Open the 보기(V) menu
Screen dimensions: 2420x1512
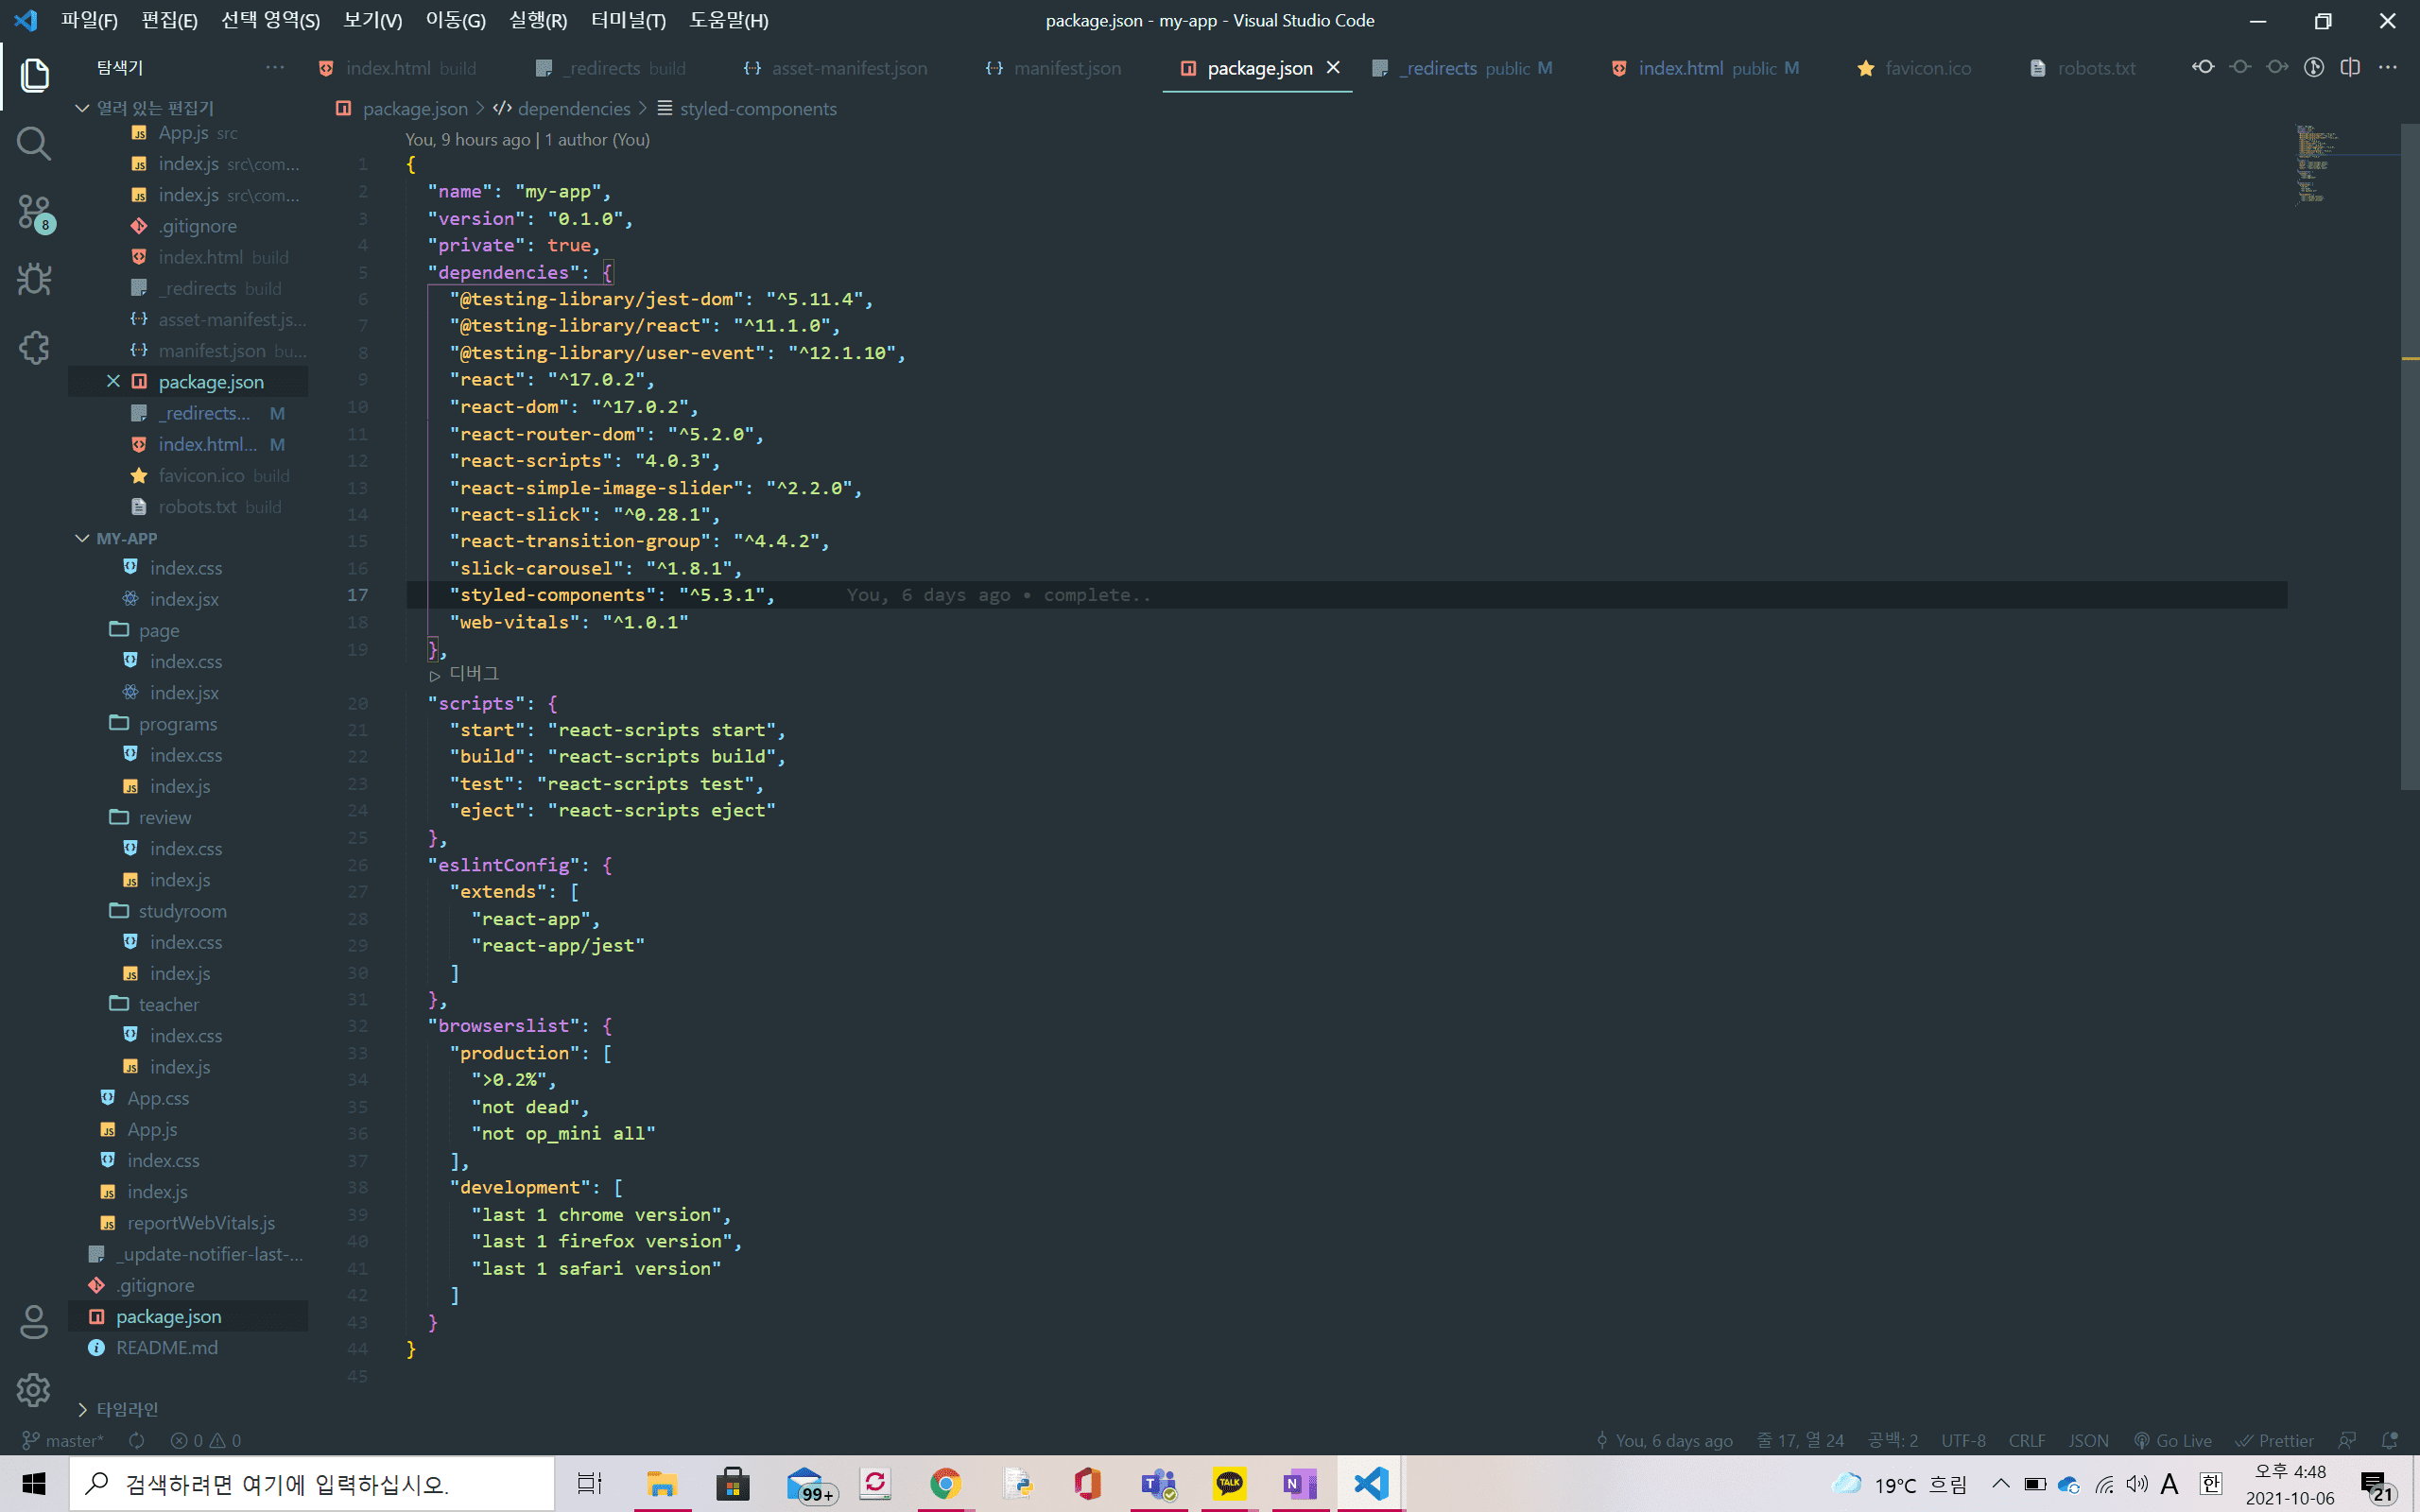click(372, 20)
